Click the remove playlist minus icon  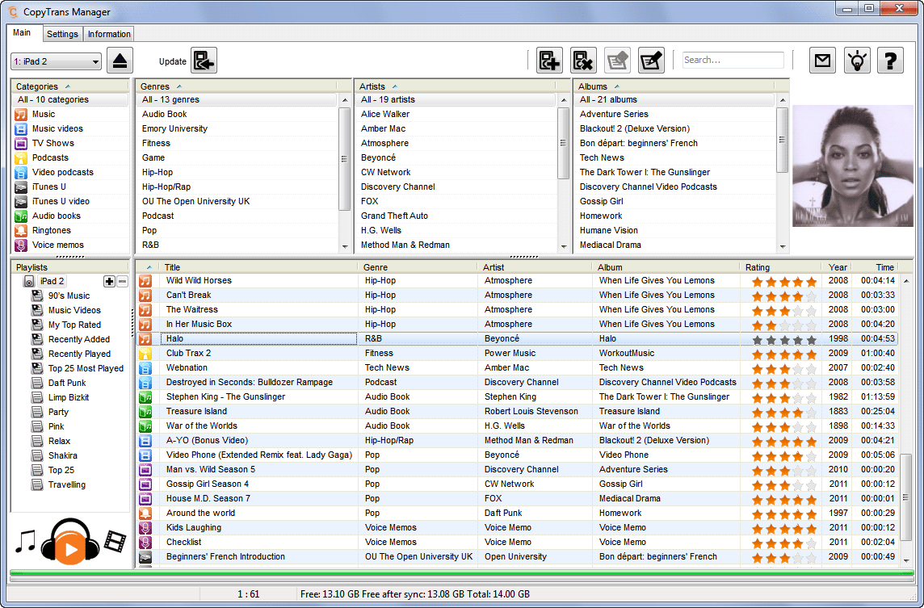[122, 282]
